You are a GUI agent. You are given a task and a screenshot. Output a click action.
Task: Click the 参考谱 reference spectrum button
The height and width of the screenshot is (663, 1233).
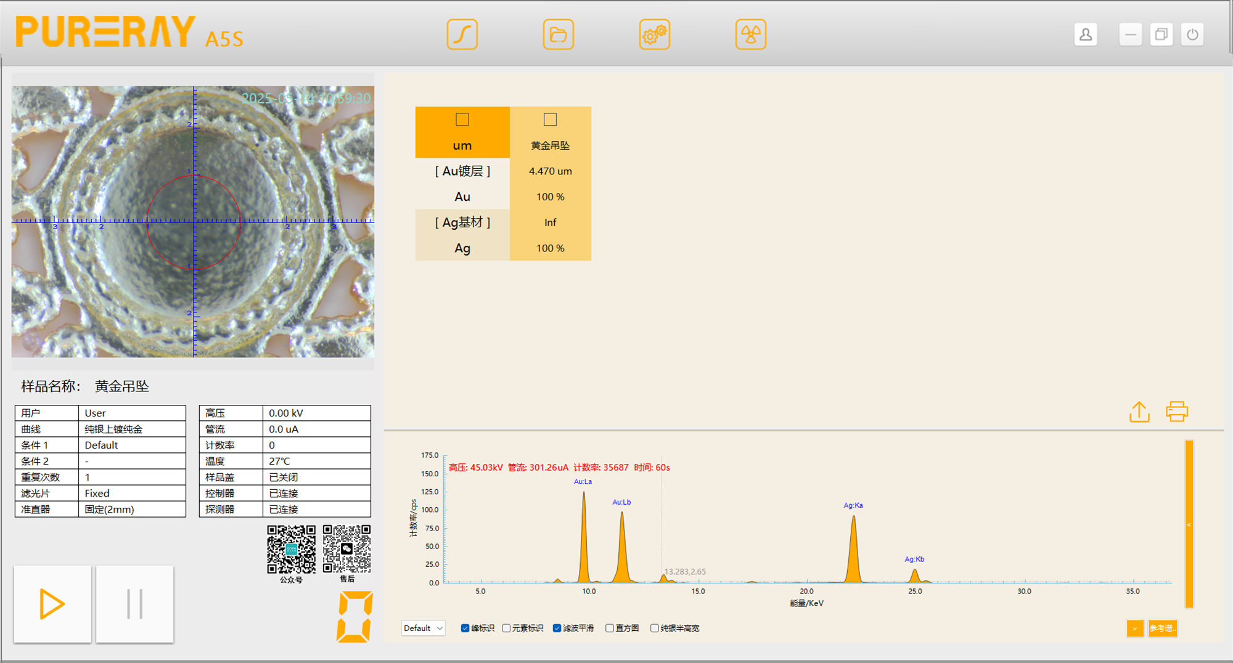coord(1162,628)
